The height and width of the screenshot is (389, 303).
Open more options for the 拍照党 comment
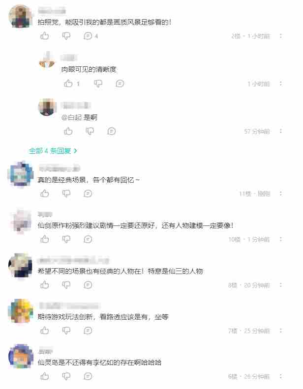(281, 36)
